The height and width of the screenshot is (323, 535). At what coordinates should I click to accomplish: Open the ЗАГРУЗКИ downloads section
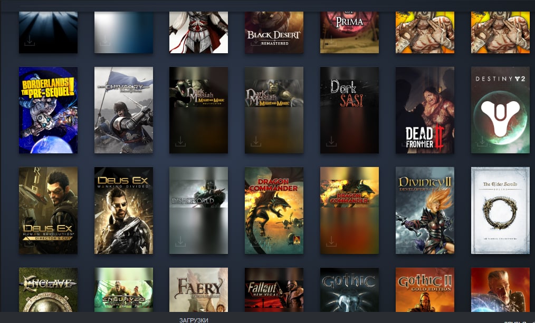tap(194, 320)
